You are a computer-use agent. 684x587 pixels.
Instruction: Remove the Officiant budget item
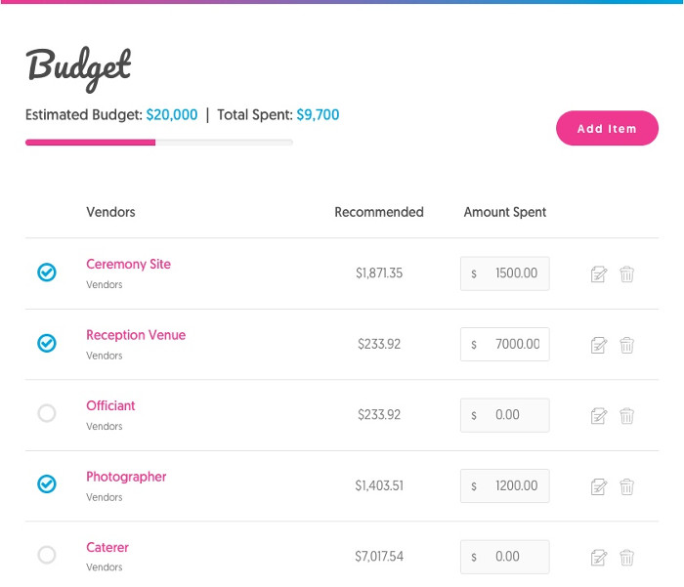(627, 416)
